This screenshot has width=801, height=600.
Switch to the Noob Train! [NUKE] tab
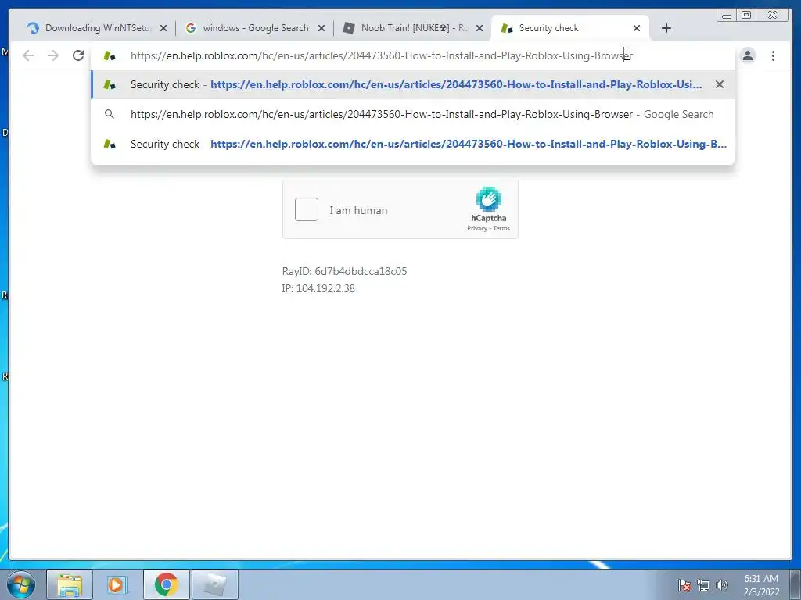coord(414,28)
